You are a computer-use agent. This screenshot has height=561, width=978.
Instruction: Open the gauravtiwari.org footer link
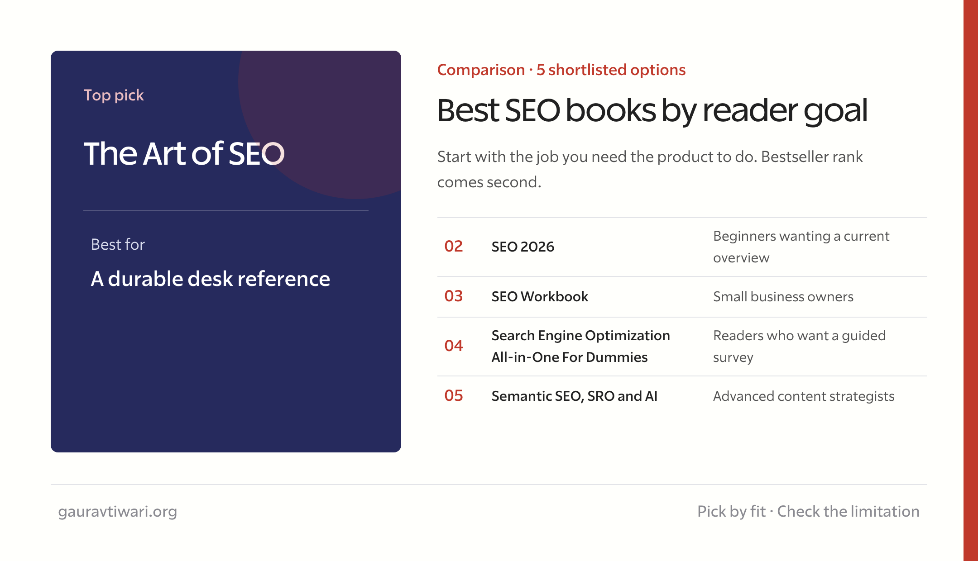118,512
